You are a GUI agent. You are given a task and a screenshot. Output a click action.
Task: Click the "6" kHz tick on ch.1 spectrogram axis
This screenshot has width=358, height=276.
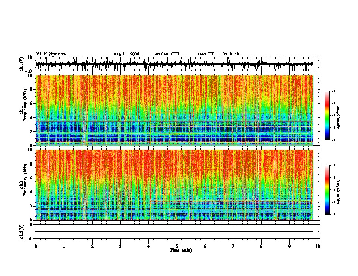(x=31, y=103)
